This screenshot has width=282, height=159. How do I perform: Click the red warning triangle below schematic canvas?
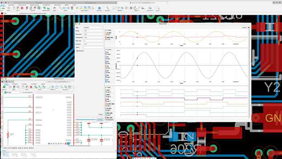pyautogui.click(x=65, y=144)
